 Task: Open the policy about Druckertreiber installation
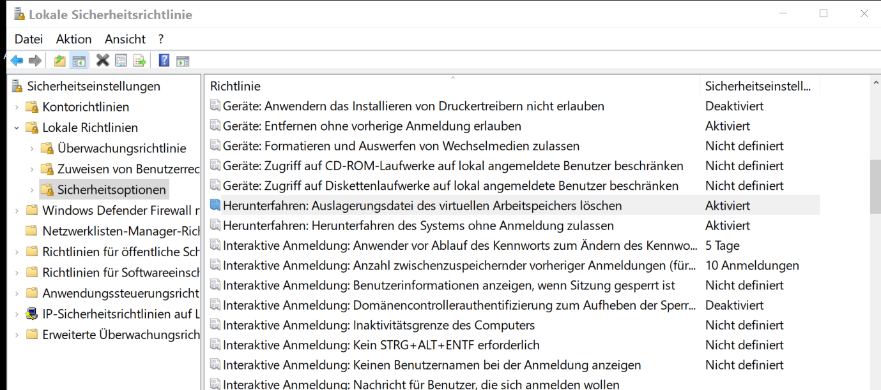[x=412, y=106]
